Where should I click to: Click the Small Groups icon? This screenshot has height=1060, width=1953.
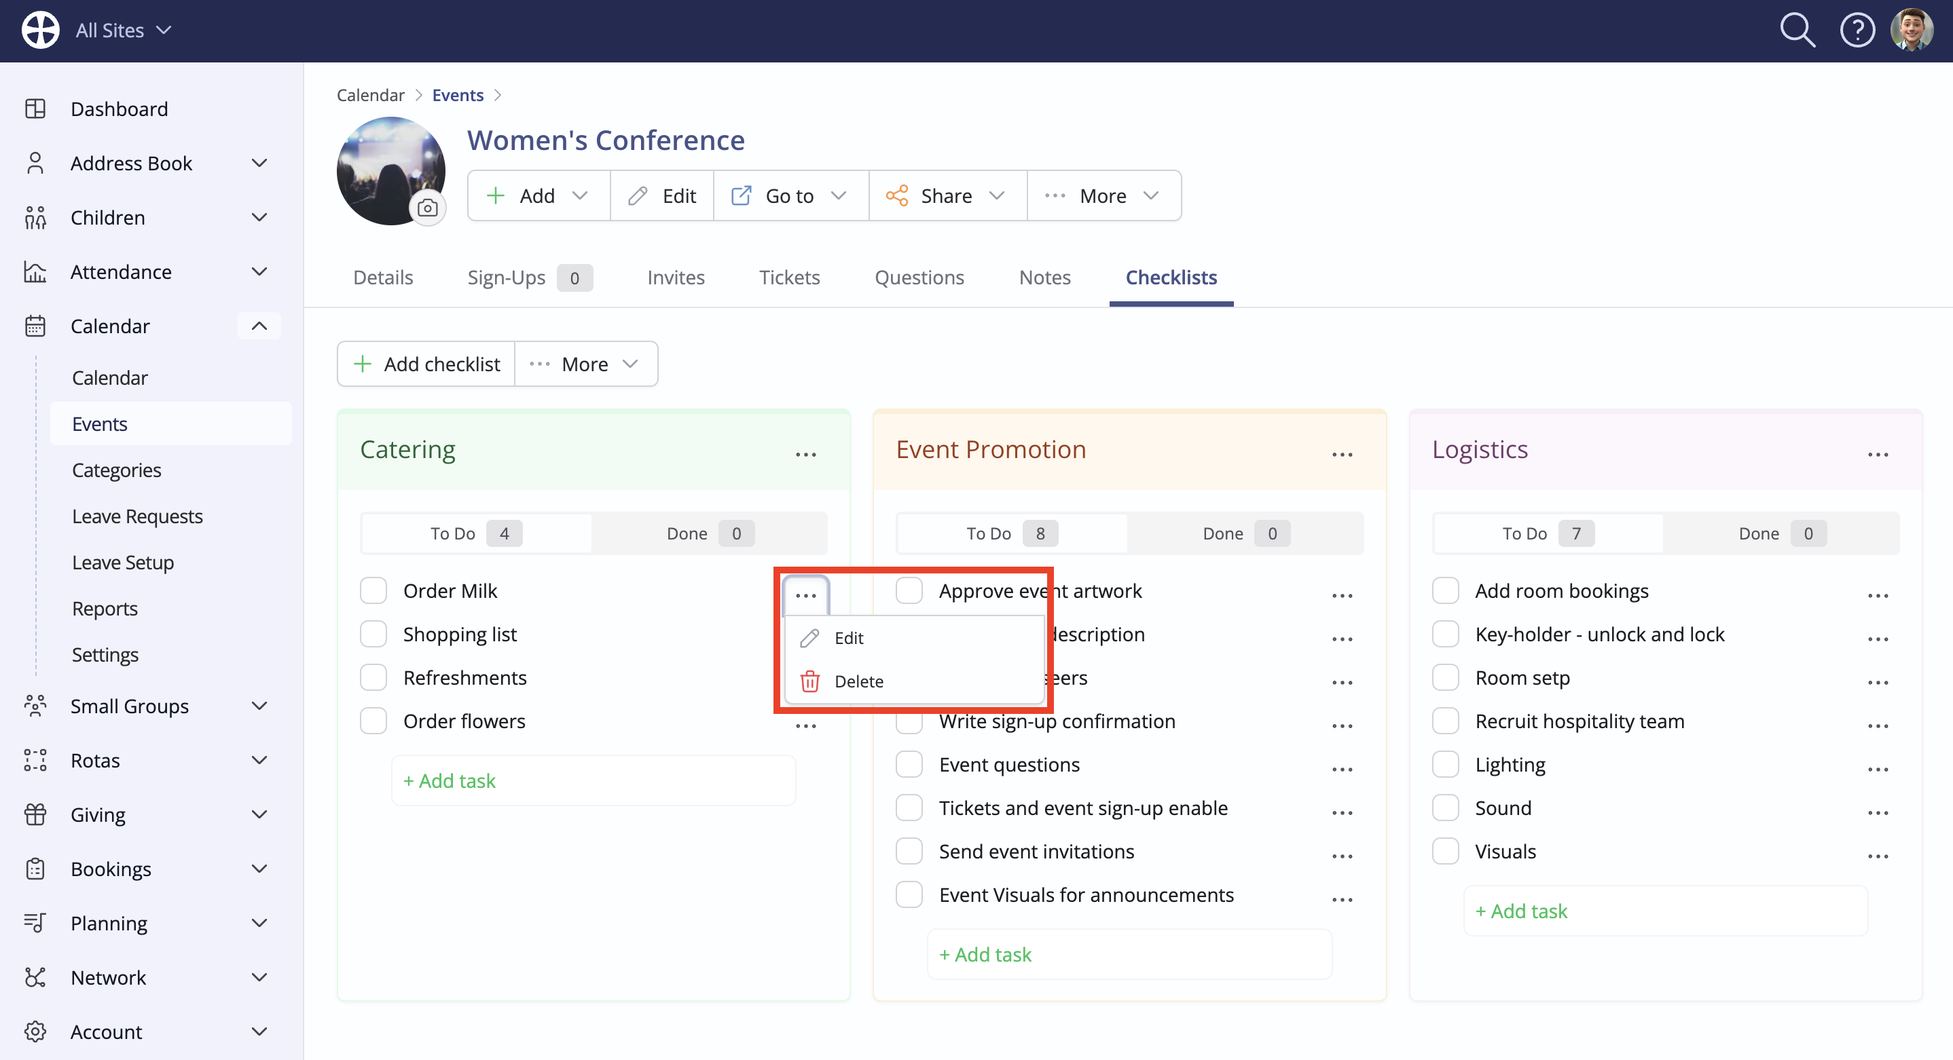35,706
